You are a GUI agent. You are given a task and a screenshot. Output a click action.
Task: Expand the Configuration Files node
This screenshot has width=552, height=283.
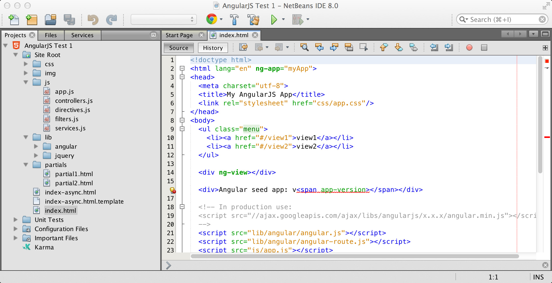coord(16,229)
